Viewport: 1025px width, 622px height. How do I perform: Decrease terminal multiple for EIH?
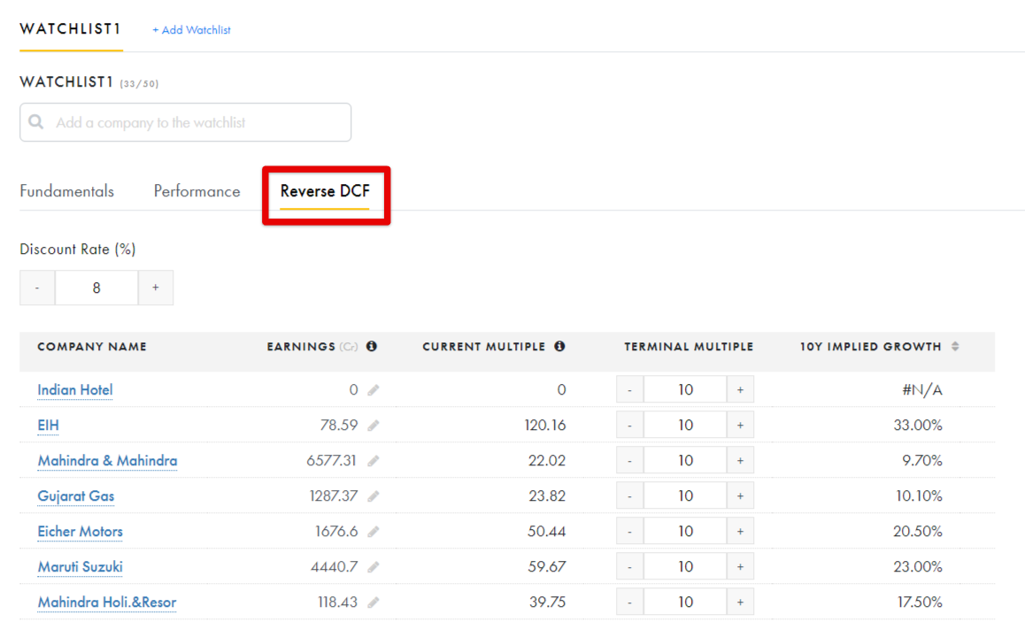coord(630,426)
